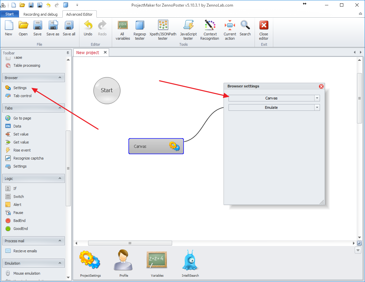Select the New project document tab
The width and height of the screenshot is (365, 282).
click(88, 53)
